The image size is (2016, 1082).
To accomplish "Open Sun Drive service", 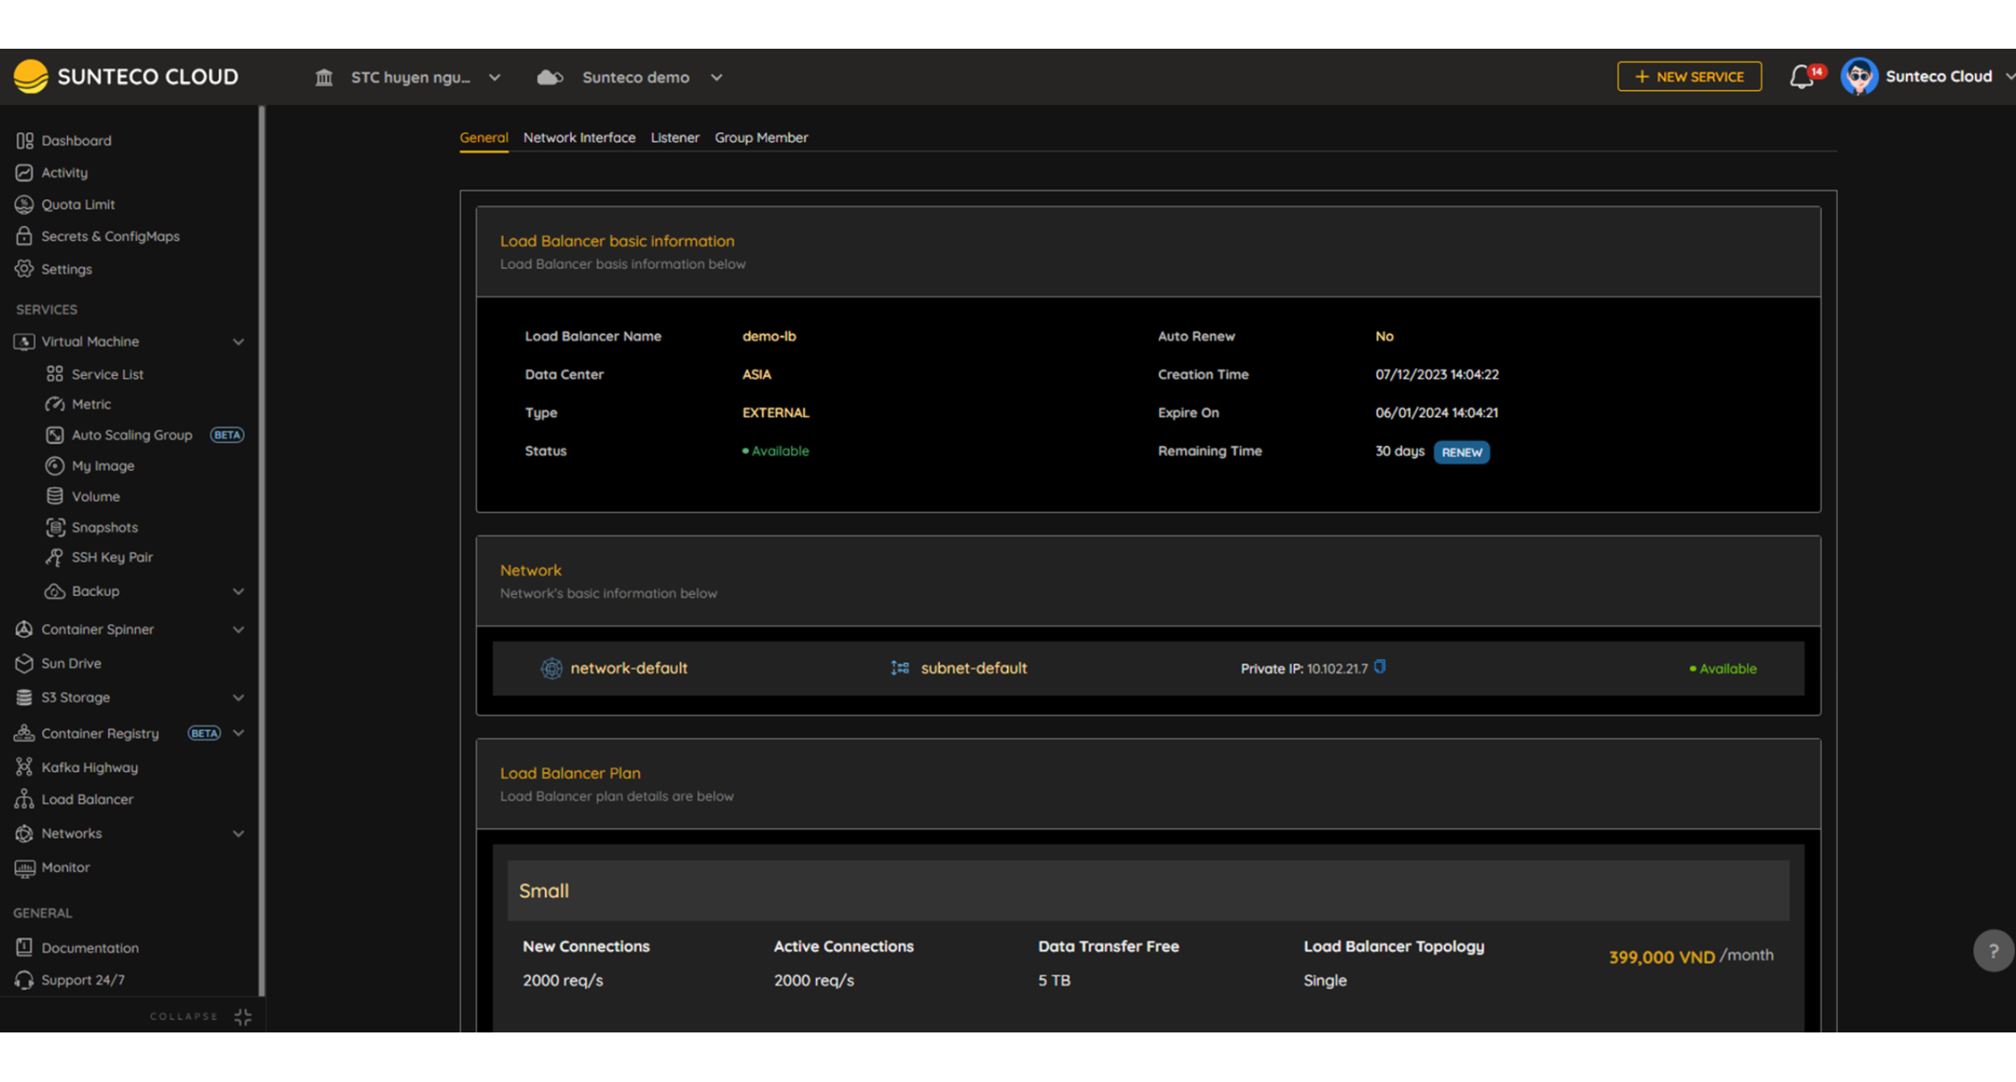I will pos(71,663).
